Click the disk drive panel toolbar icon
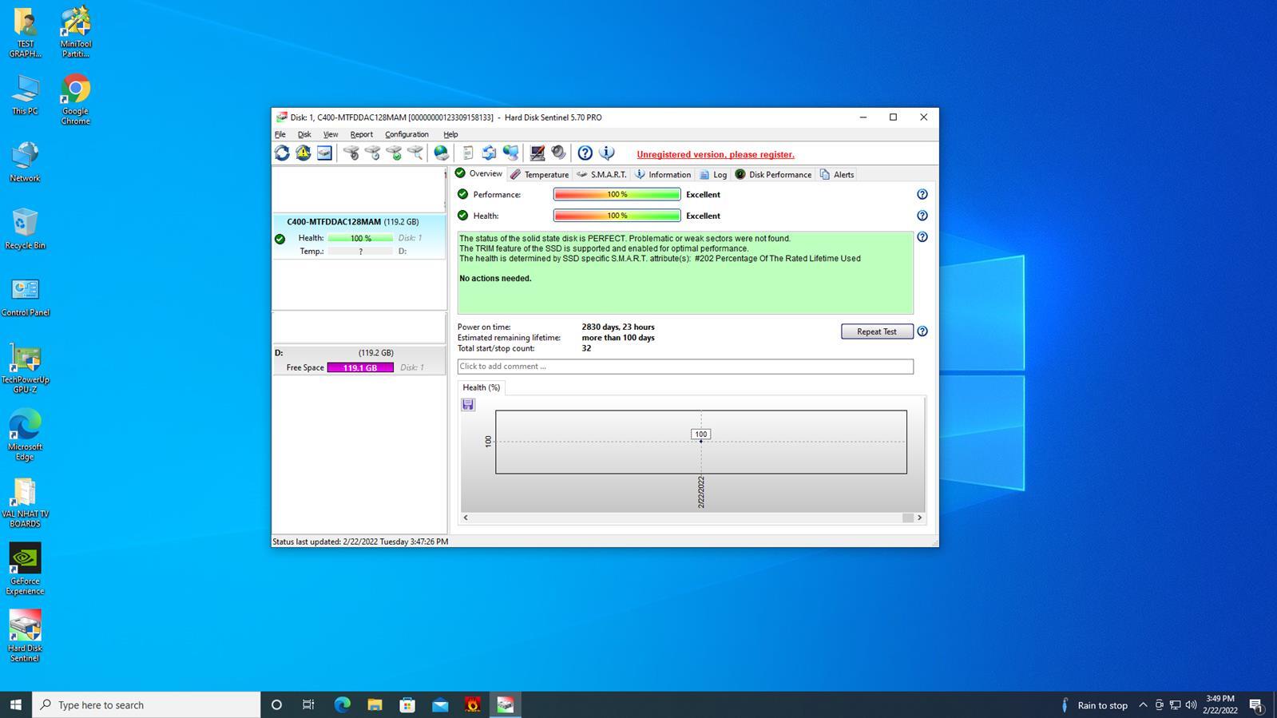The image size is (1277, 718). 324,153
